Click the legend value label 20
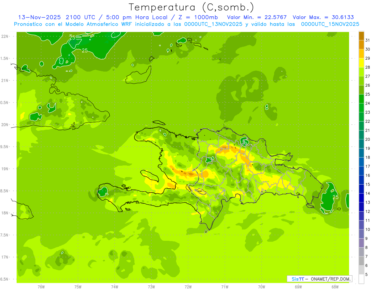 tap(368, 139)
